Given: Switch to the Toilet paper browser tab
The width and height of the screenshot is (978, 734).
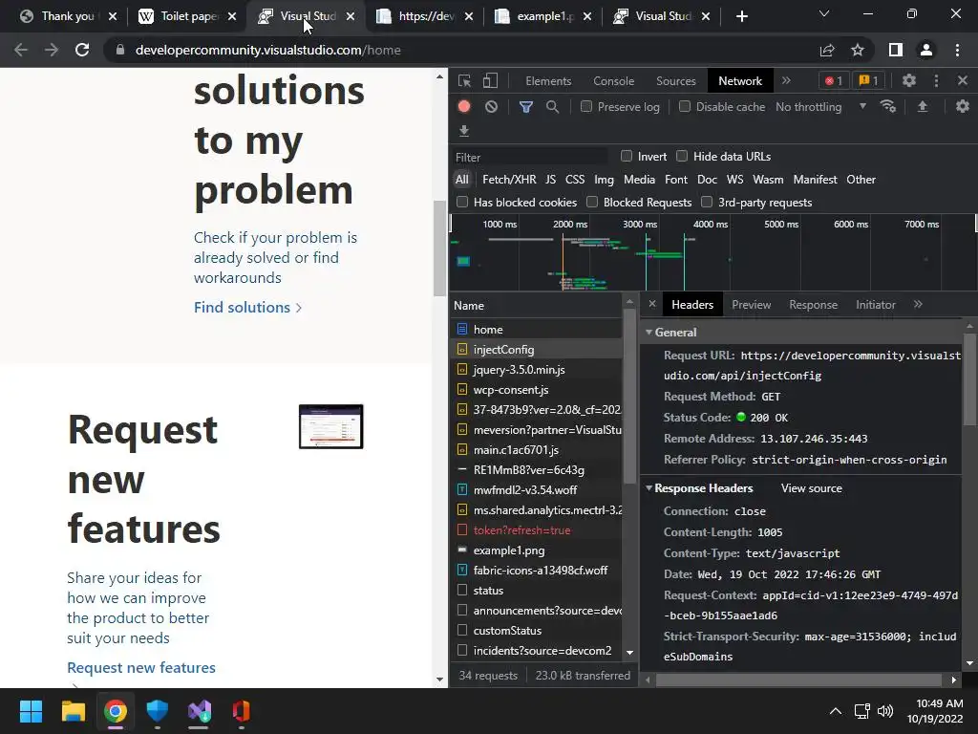Looking at the screenshot, I should click(186, 16).
